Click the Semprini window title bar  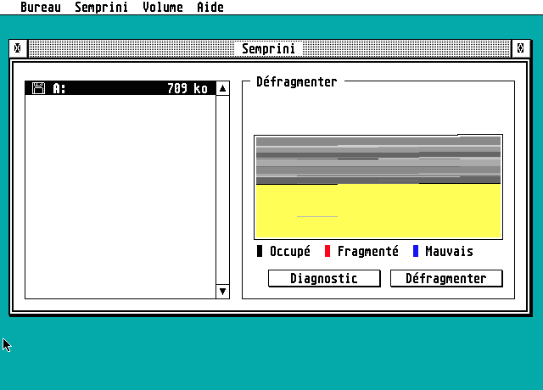[269, 48]
